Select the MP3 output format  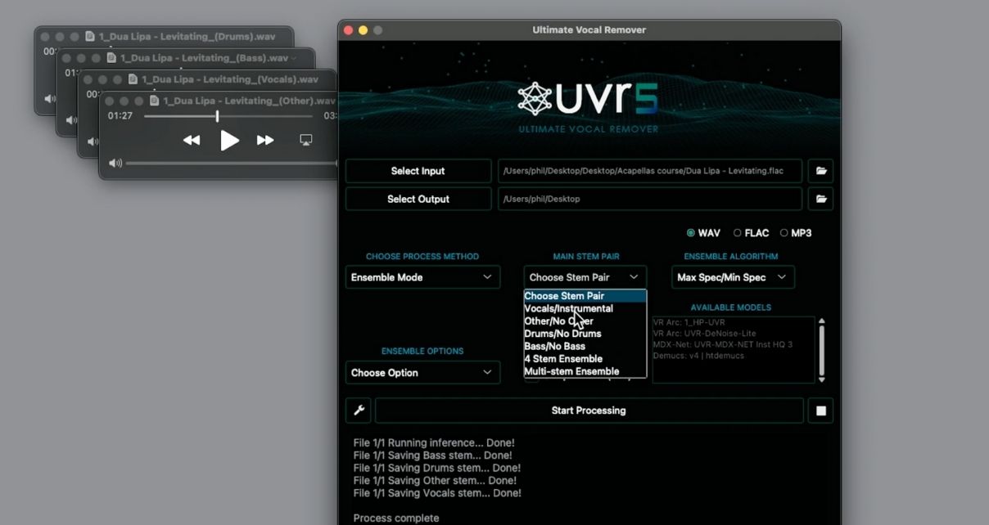point(784,233)
